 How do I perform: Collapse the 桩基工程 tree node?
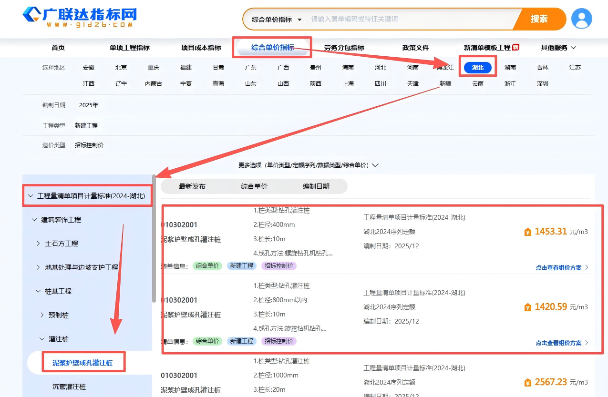(38, 291)
